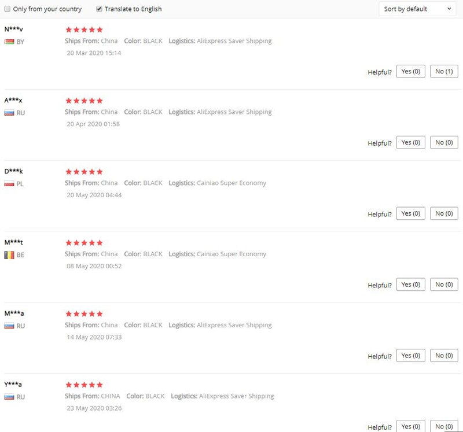
Task: Open the Sort by default dropdown
Action: [417, 9]
